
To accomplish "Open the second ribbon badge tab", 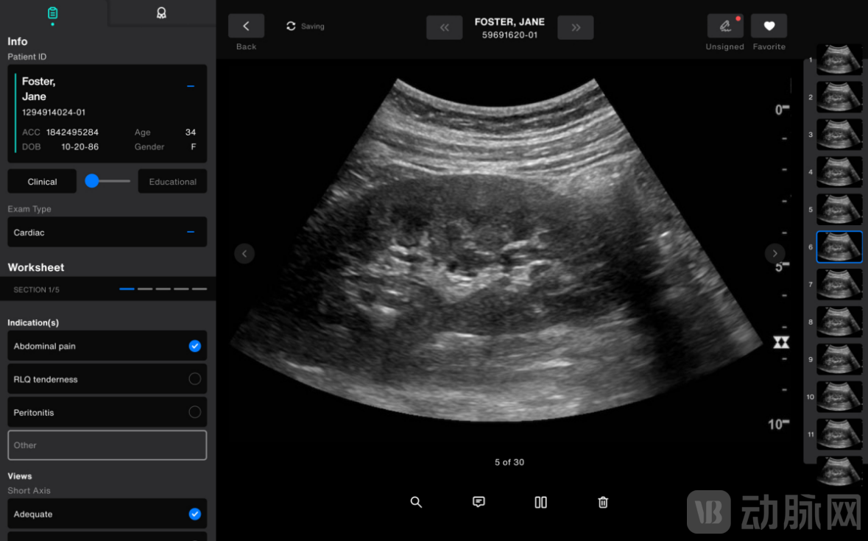I will 161,13.
